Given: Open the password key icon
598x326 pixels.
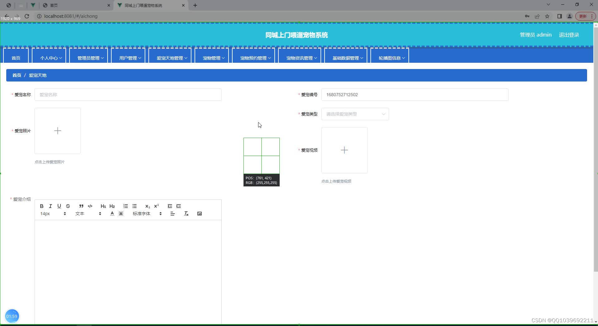Looking at the screenshot, I should tap(527, 16).
